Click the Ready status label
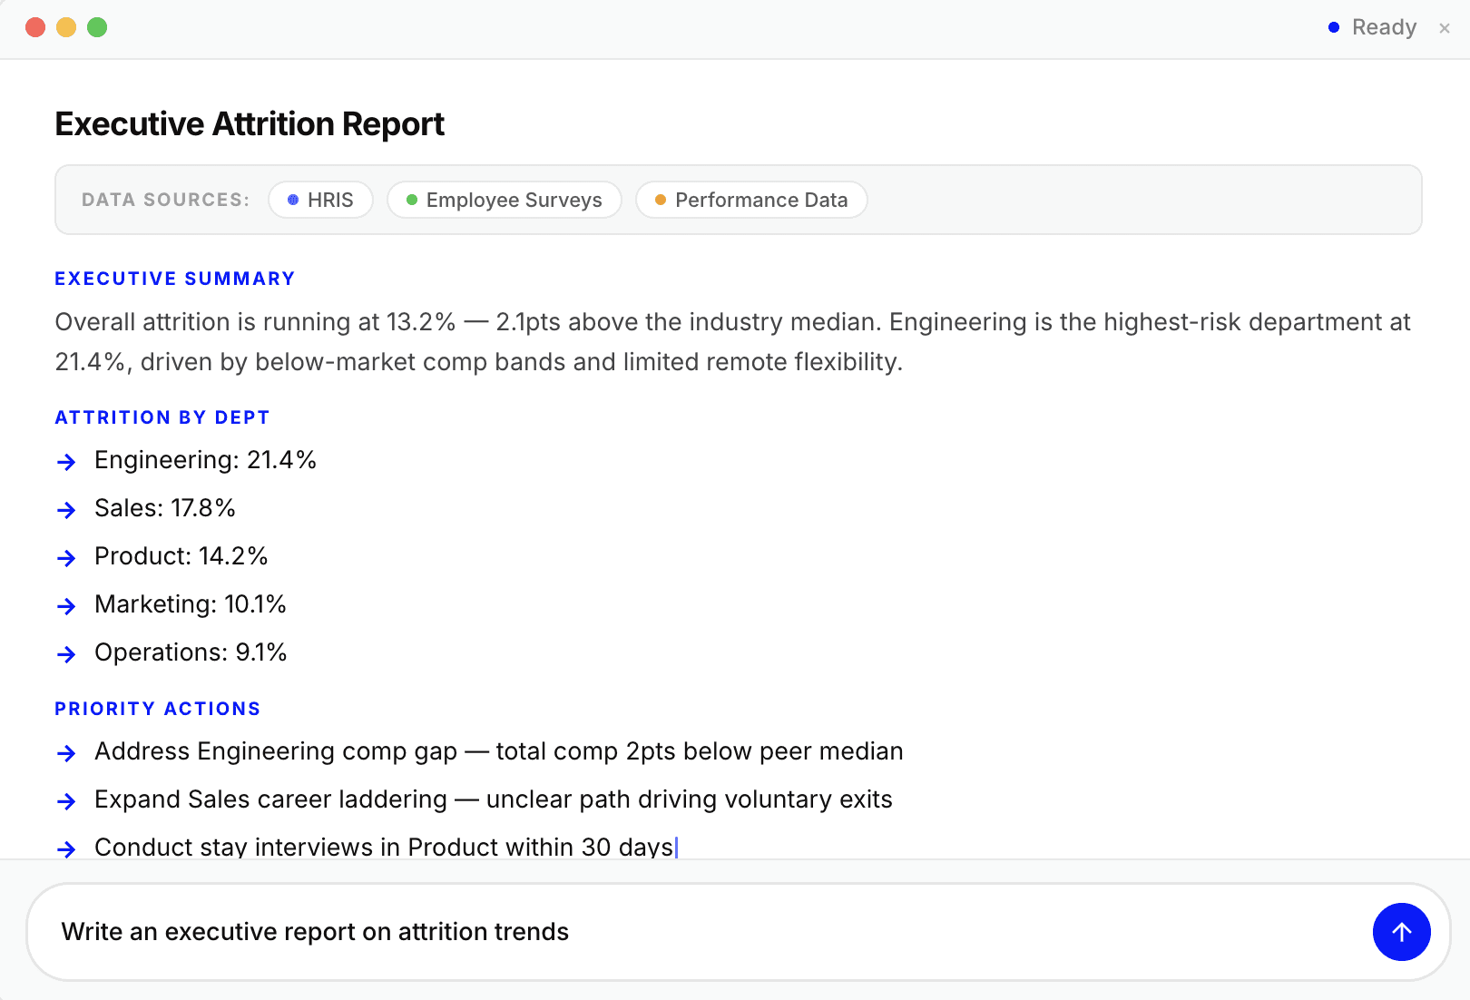This screenshot has width=1470, height=1000. [x=1384, y=27]
